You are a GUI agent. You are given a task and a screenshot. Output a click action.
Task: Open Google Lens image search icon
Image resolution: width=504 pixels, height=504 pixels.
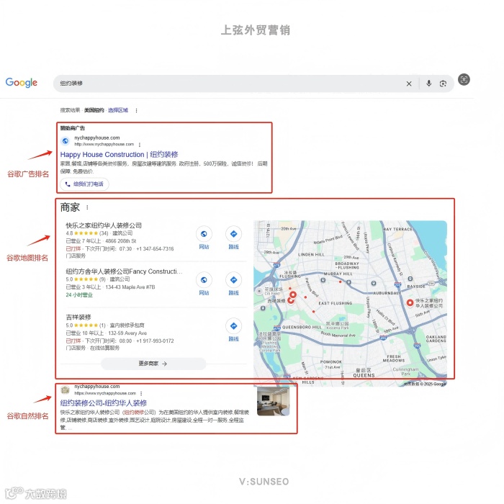pyautogui.click(x=443, y=84)
